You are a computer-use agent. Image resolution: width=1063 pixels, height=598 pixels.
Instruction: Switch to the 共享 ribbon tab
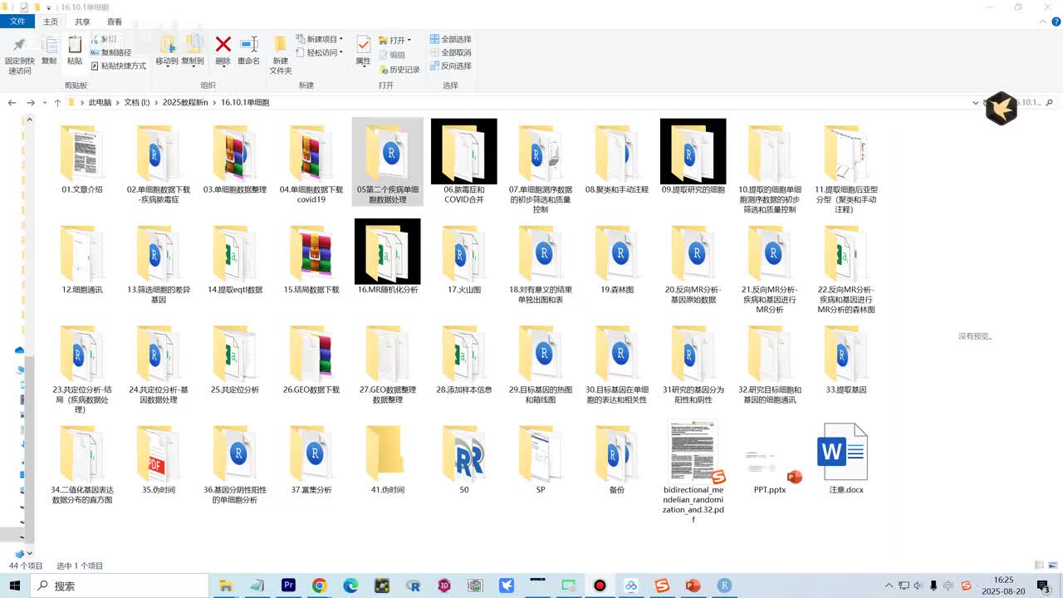pyautogui.click(x=82, y=22)
